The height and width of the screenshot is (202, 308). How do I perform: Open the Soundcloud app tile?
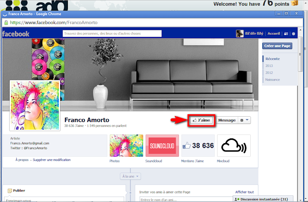click(x=162, y=145)
